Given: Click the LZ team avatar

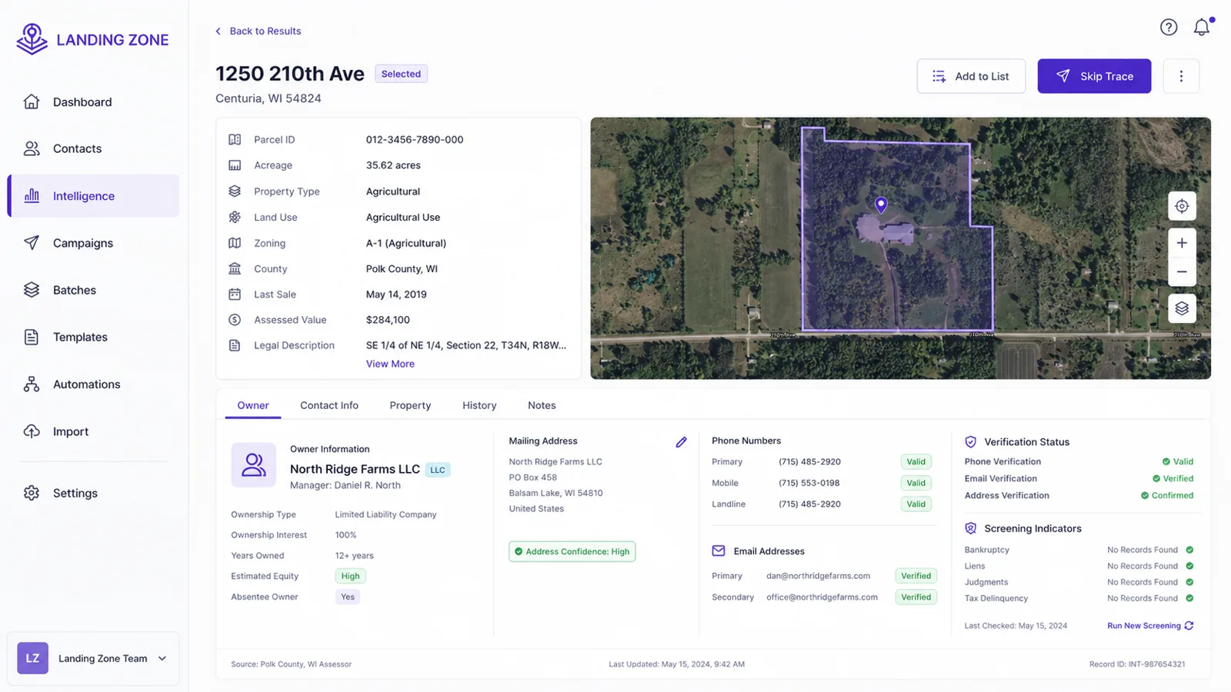Looking at the screenshot, I should click(33, 658).
